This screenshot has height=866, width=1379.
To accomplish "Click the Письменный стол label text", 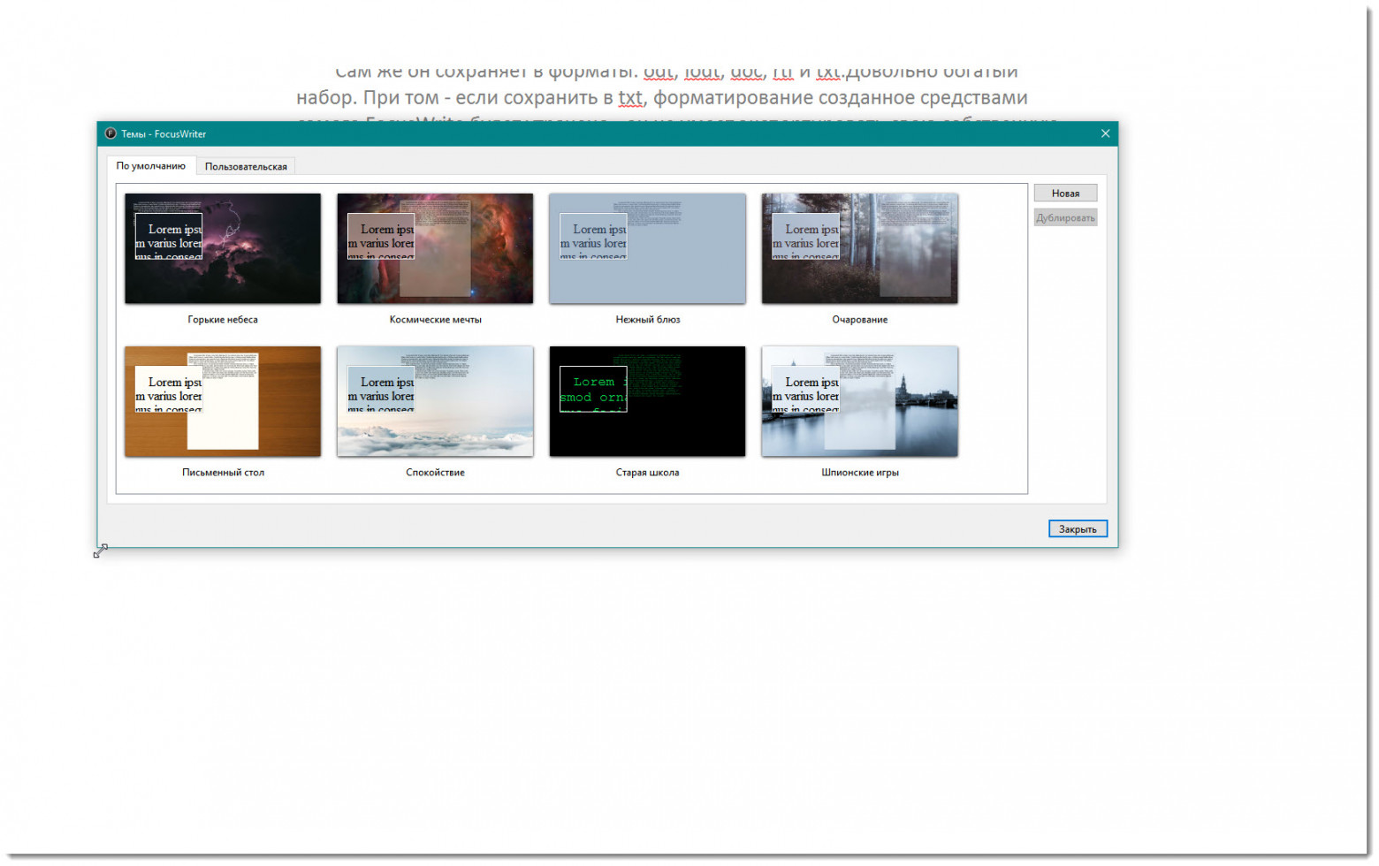I will click(223, 472).
